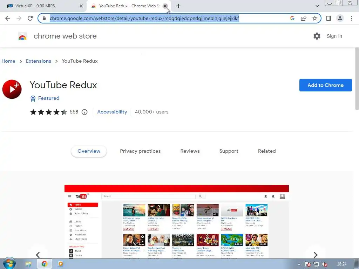The width and height of the screenshot is (359, 269).
Task: Click the Google icon in address bar
Action: point(292,18)
